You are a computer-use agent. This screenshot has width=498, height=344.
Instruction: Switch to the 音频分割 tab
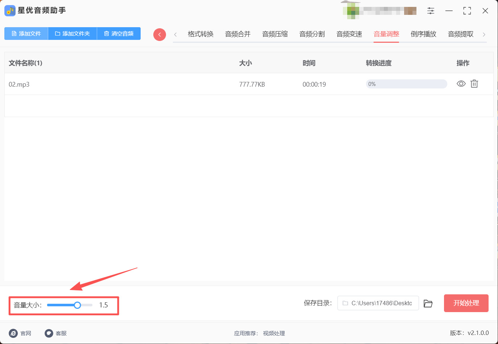click(x=312, y=34)
